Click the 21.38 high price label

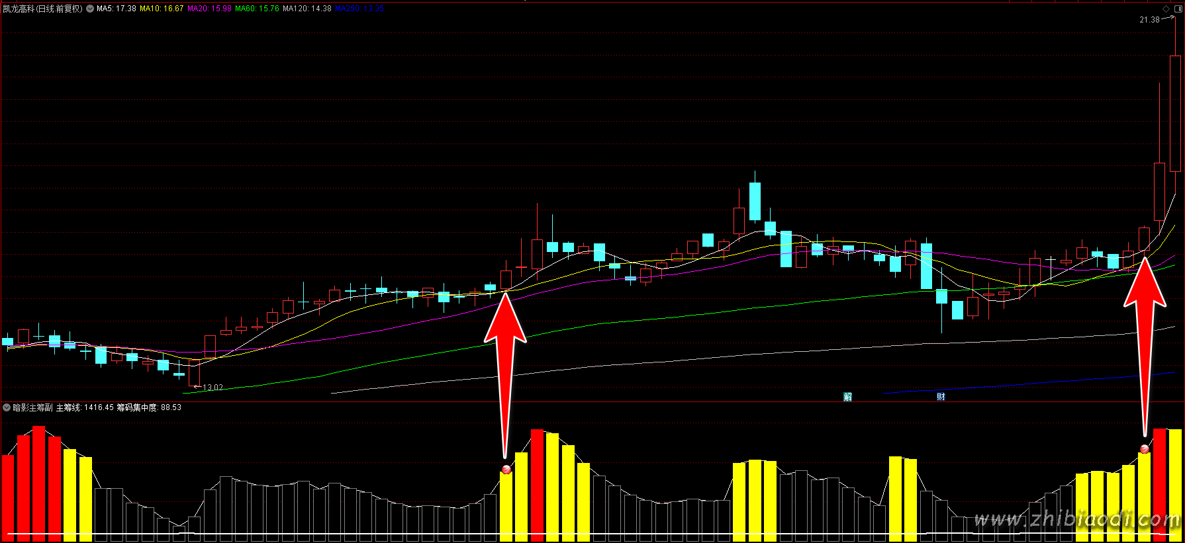tap(1149, 20)
